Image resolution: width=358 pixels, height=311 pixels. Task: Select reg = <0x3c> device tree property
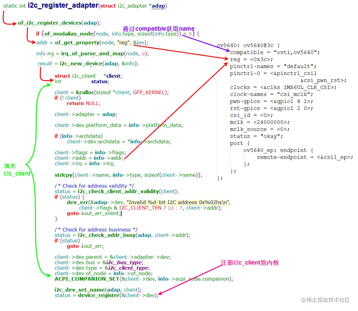[252, 59]
